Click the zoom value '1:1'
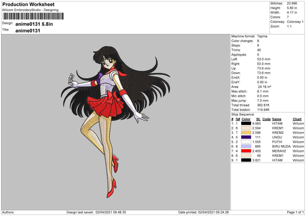306x216 pixels. pos(289,26)
